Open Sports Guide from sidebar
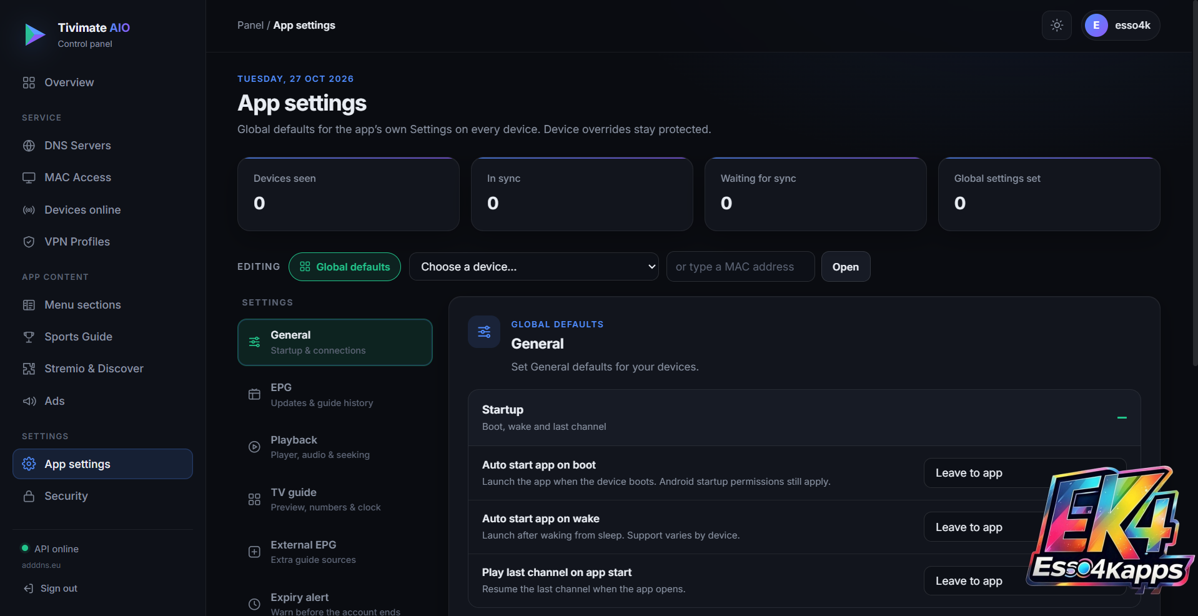 [102, 337]
